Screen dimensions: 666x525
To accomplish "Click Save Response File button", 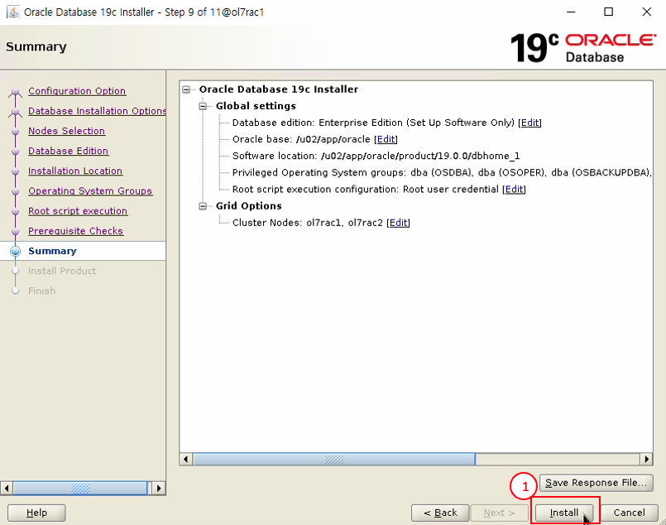I will coord(596,483).
